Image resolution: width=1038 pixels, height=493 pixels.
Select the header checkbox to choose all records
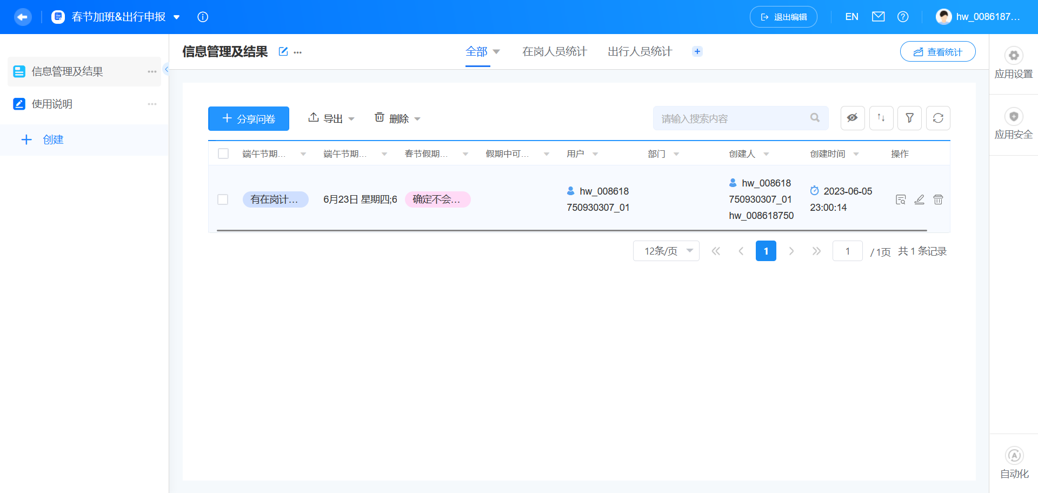[223, 153]
